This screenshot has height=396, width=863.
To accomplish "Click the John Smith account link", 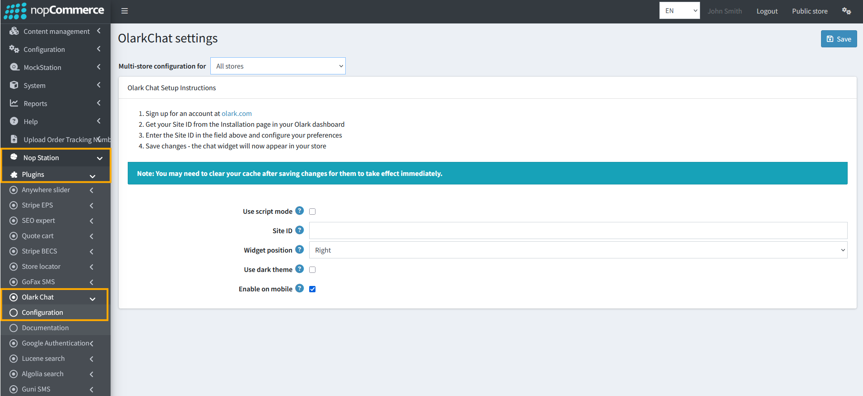I will 724,11.
